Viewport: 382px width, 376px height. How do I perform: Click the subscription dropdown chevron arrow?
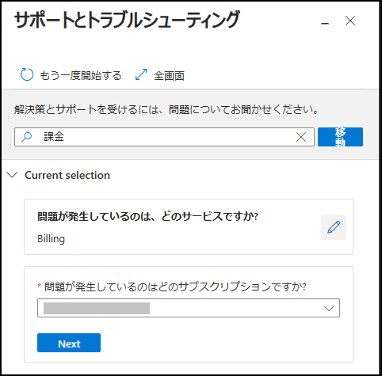point(329,308)
